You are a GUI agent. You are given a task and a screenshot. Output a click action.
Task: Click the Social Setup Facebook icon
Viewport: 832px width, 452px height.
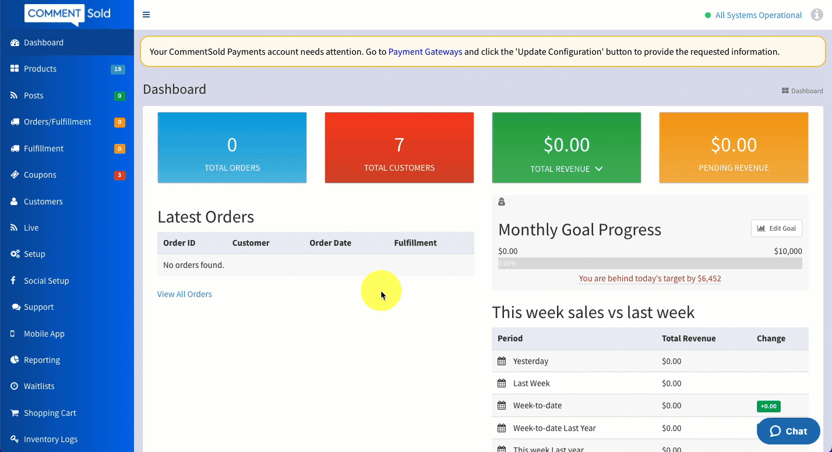pyautogui.click(x=13, y=281)
